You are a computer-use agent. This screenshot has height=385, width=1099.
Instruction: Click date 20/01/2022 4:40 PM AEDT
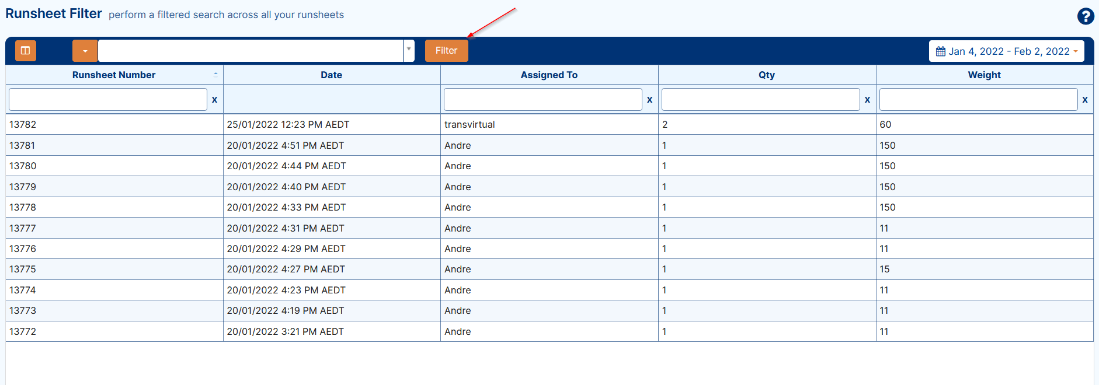pos(286,187)
